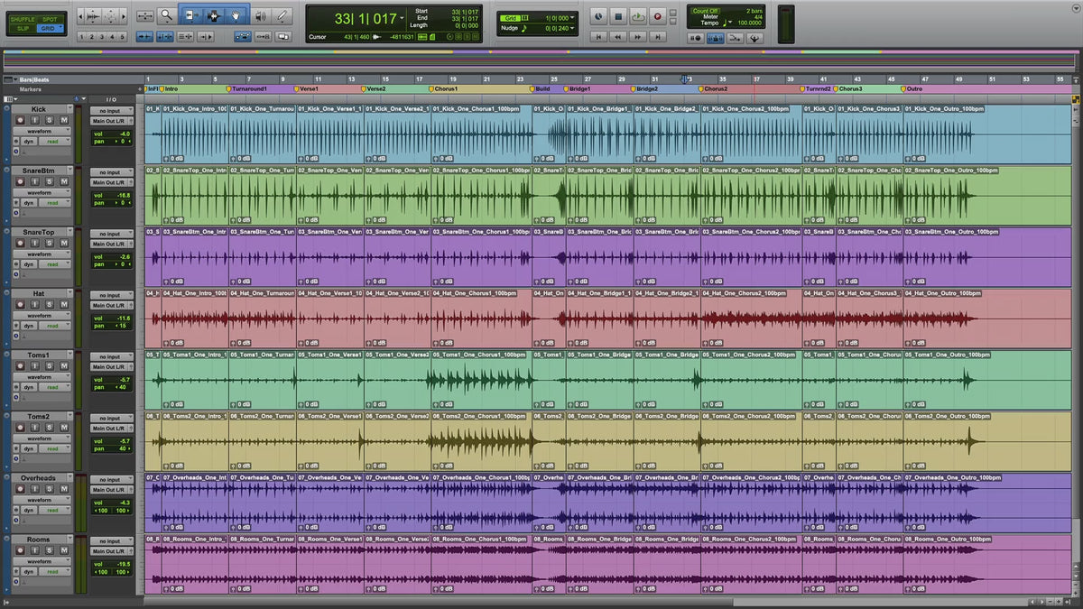Switch to SHUFFLE edit mode

pos(22,19)
